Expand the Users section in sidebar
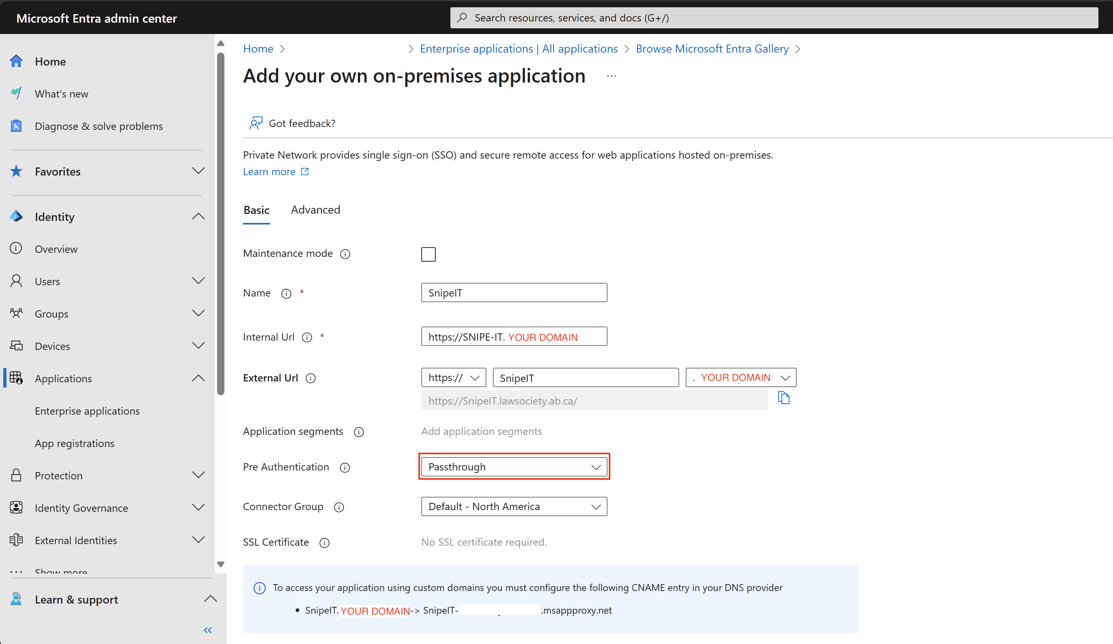This screenshot has height=644, width=1113. [199, 281]
